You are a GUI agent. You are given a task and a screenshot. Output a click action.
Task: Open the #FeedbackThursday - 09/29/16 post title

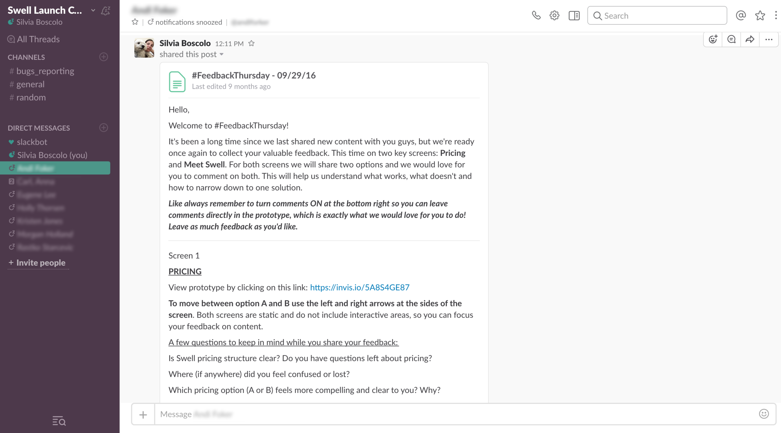pyautogui.click(x=254, y=75)
